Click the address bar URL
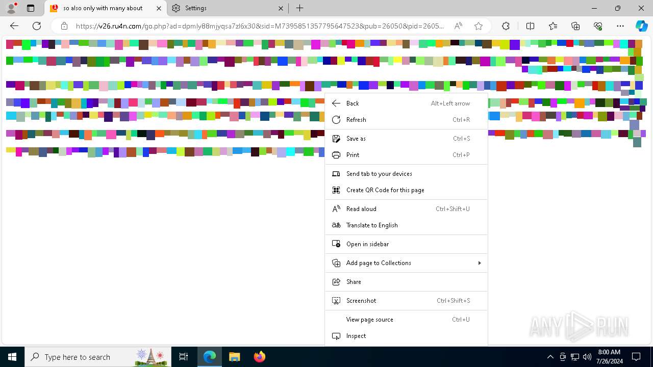Viewport: 653px width, 367px height. pos(260,26)
